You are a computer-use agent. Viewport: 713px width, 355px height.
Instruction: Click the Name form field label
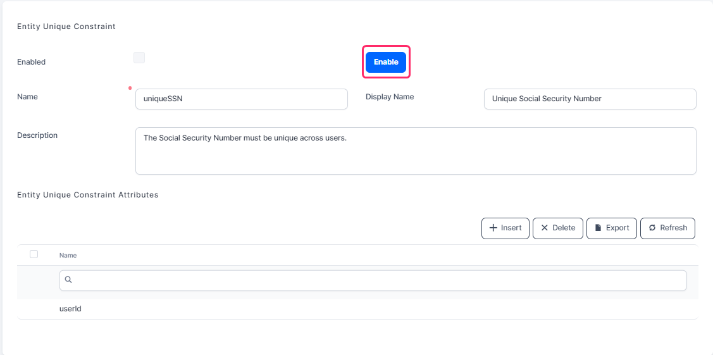coord(27,97)
